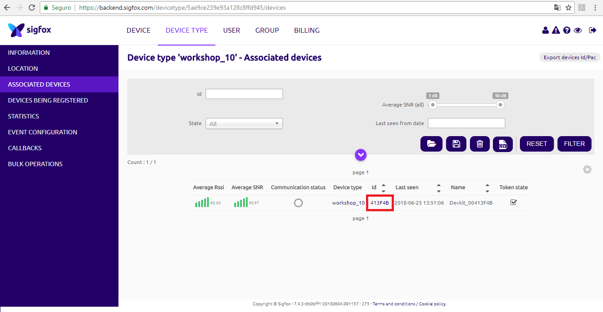This screenshot has height=312, width=603.
Task: Click the eye icon in header
Action: [578, 30]
